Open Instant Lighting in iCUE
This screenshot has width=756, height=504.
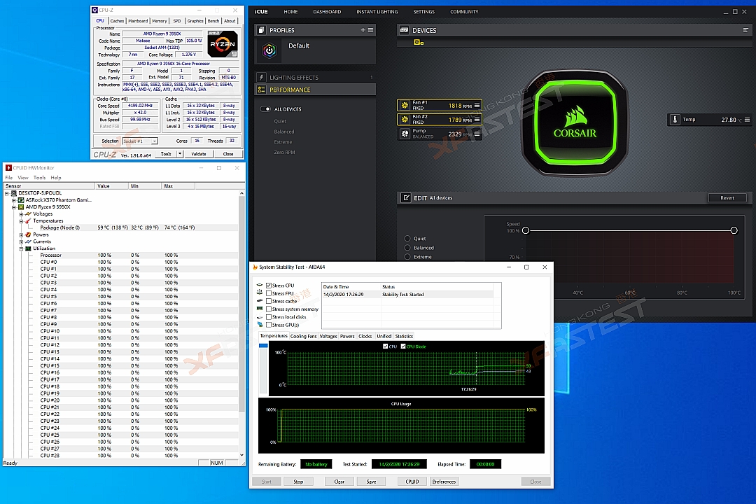(377, 12)
